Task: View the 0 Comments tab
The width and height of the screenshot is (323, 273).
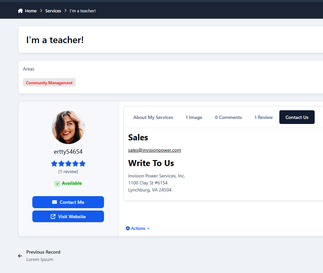Action: point(228,117)
